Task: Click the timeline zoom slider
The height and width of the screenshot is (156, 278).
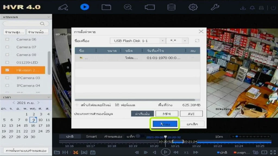Action: 250,136
